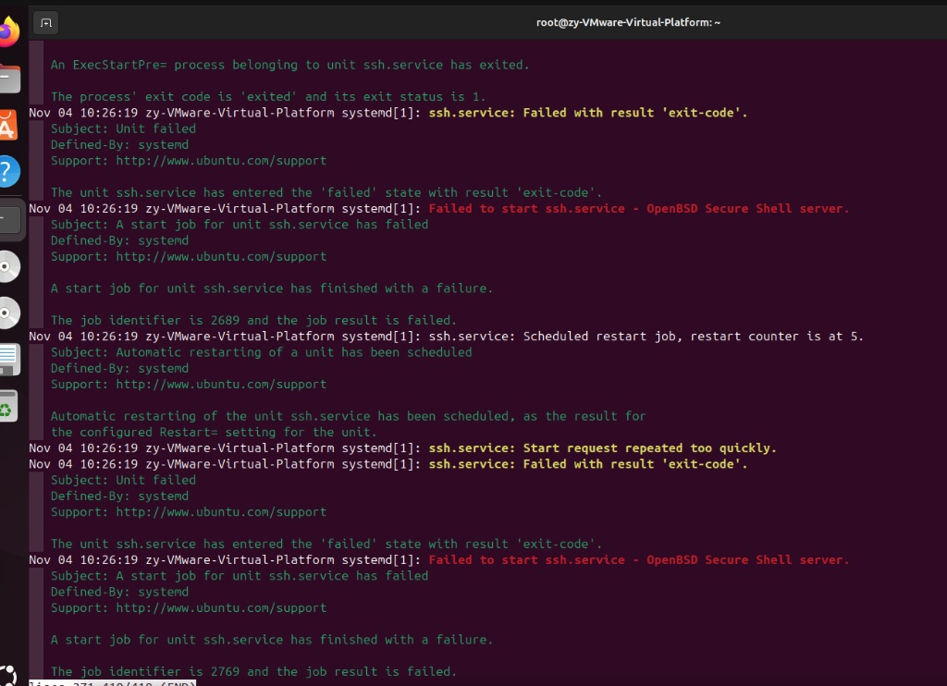
Task: Open the Help question mark icon
Action: (7, 171)
